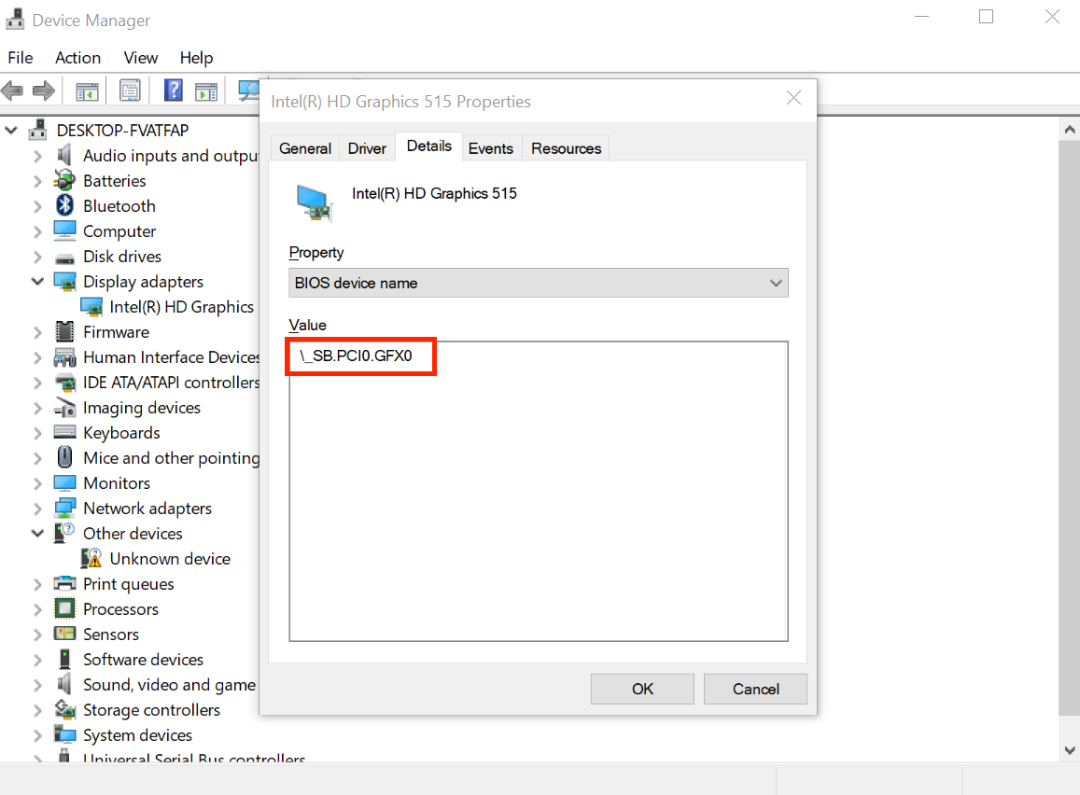The image size is (1080, 795).
Task: Click the Properties toolbar icon
Action: tap(130, 91)
